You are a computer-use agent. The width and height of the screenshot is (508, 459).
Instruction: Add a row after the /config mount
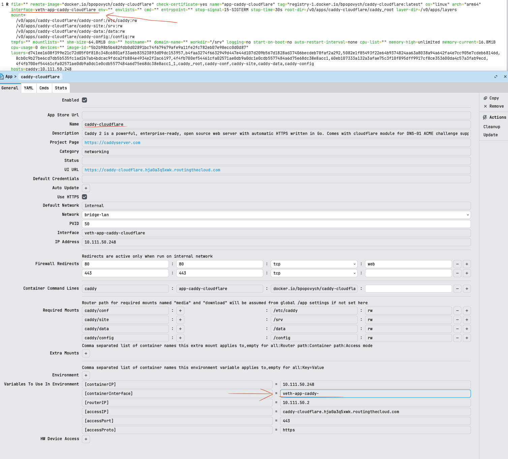tap(467, 338)
